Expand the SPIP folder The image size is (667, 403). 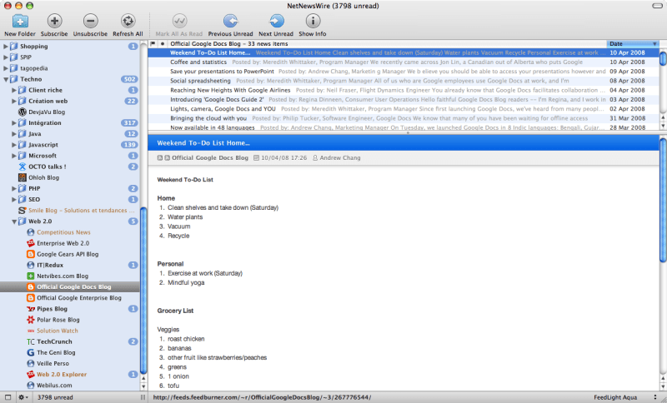coord(6,57)
